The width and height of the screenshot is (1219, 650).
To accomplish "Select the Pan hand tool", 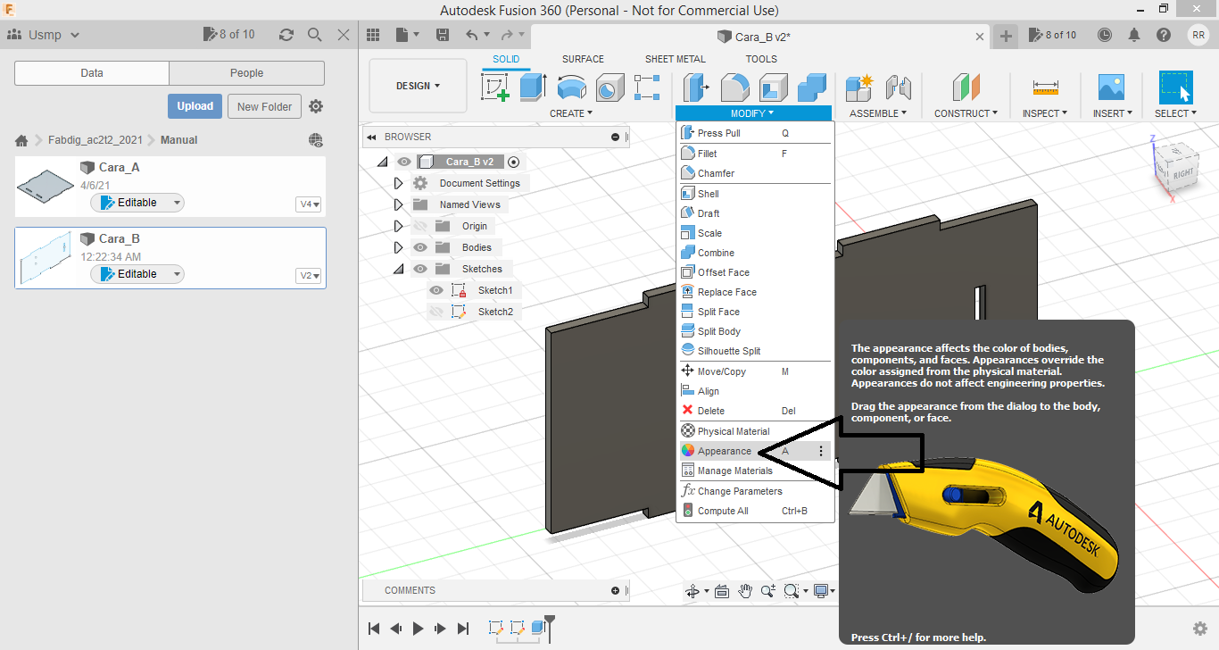I will (x=744, y=591).
